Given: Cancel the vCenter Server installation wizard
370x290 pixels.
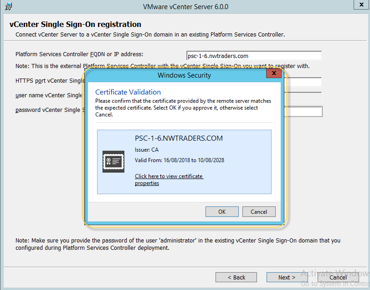Looking at the screenshot, I should [338, 277].
